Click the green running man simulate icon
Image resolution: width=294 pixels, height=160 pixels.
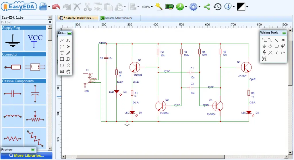click(x=180, y=7)
